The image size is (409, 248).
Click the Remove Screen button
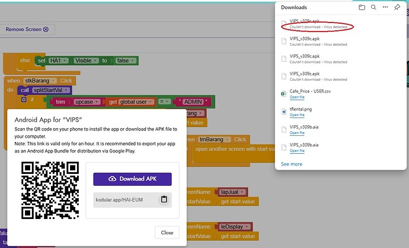click(x=27, y=29)
